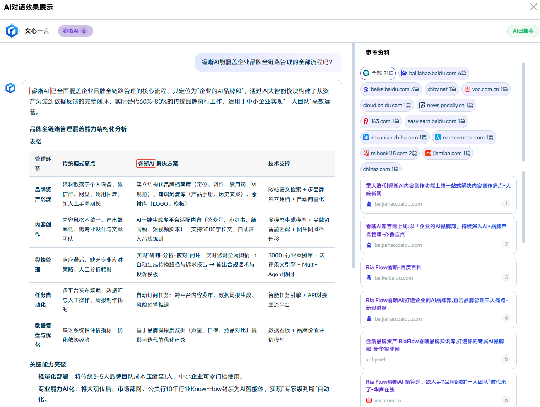This screenshot has height=407, width=540.
Task: Filter references by 163.com 1篇
Action: click(x=381, y=121)
